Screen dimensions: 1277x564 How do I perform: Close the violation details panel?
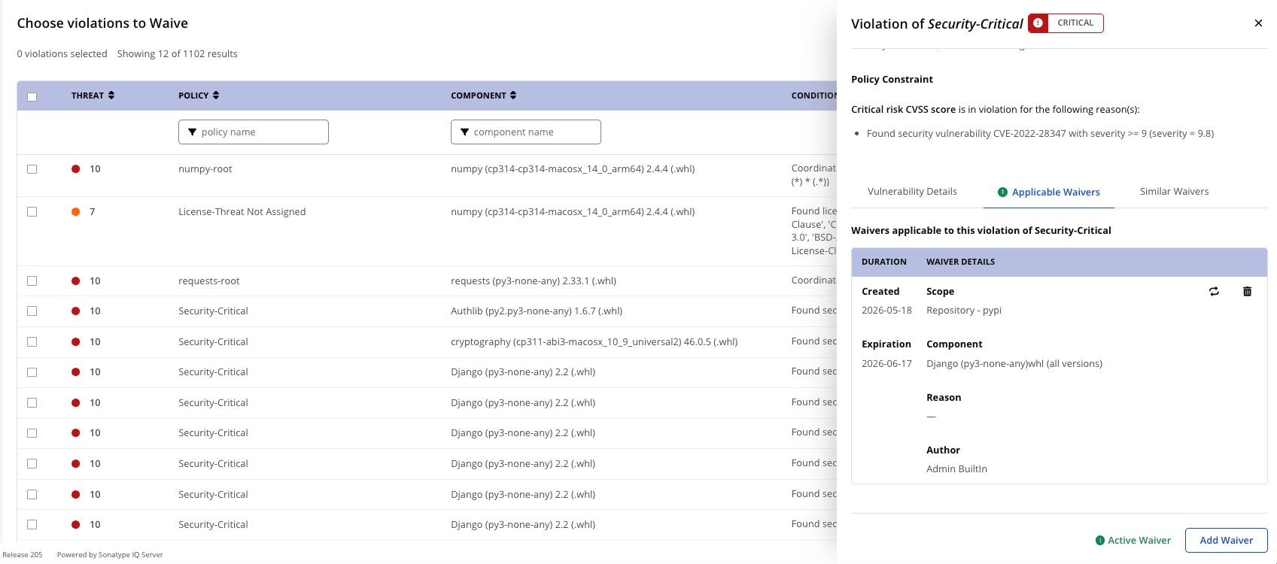[x=1258, y=23]
